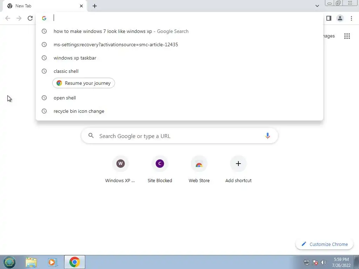
Task: Open the Images link at top right
Action: (x=329, y=36)
